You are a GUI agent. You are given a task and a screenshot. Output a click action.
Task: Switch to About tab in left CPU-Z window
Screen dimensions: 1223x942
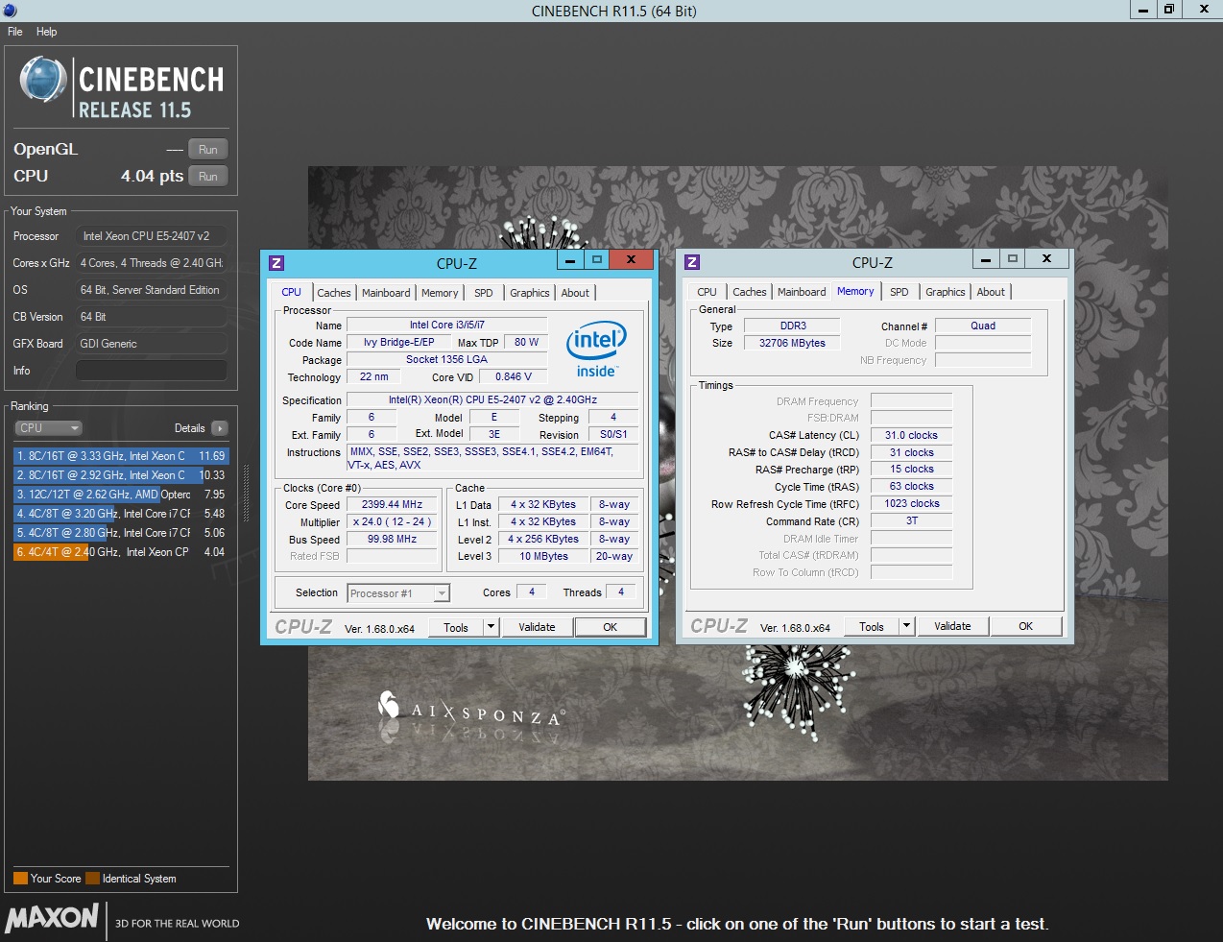[575, 293]
